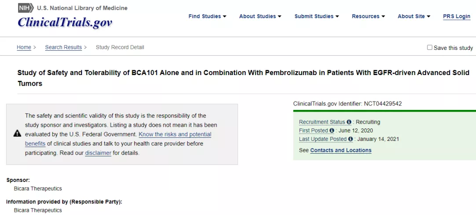
Task: Check the Save this study checkbox
Action: pyautogui.click(x=430, y=47)
